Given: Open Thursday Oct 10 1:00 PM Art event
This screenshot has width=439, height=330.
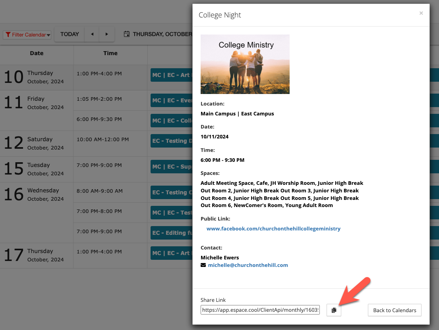Looking at the screenshot, I should click(171, 75).
